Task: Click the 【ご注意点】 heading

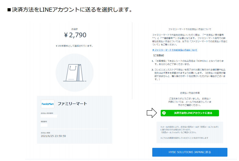Action: pos(158,55)
